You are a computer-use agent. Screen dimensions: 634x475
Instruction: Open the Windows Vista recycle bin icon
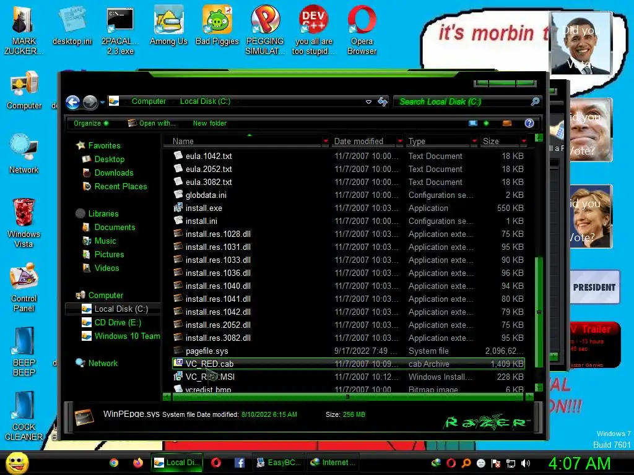[x=24, y=223]
